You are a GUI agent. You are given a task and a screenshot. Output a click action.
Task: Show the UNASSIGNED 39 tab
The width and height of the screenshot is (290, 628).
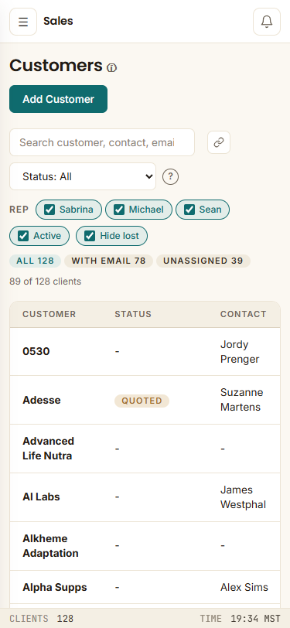(x=203, y=261)
